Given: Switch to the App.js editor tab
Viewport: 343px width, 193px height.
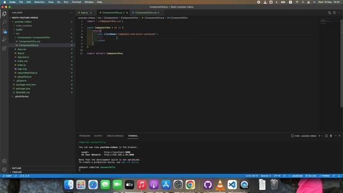Looking at the screenshot, I should tap(85, 13).
